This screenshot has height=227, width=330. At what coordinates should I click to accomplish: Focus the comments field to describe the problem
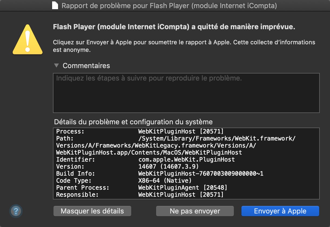[186, 93]
